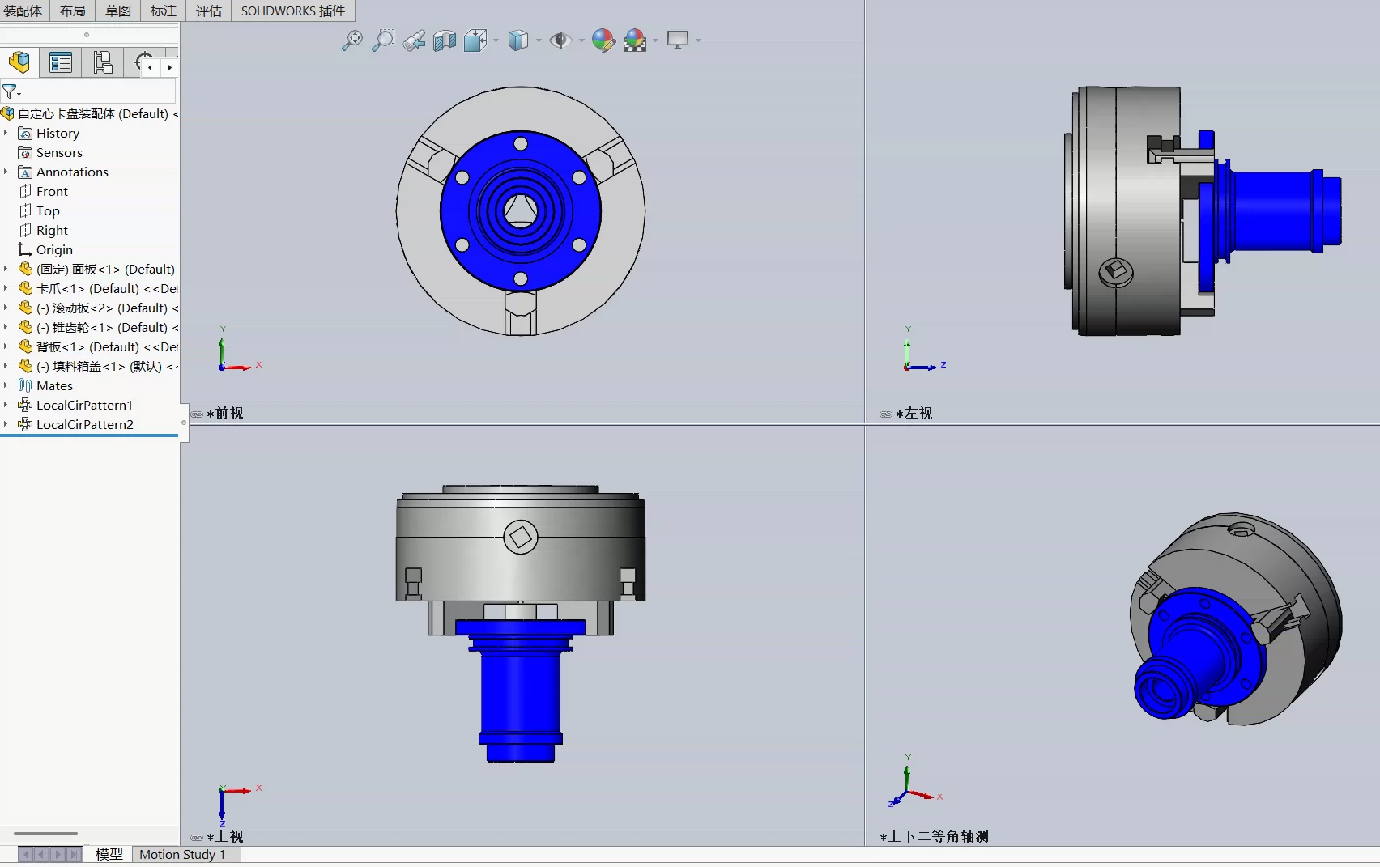Screen dimensions: 1380x867
Task: Open the SOLIDWORKS 插件 tab
Action: click(293, 11)
